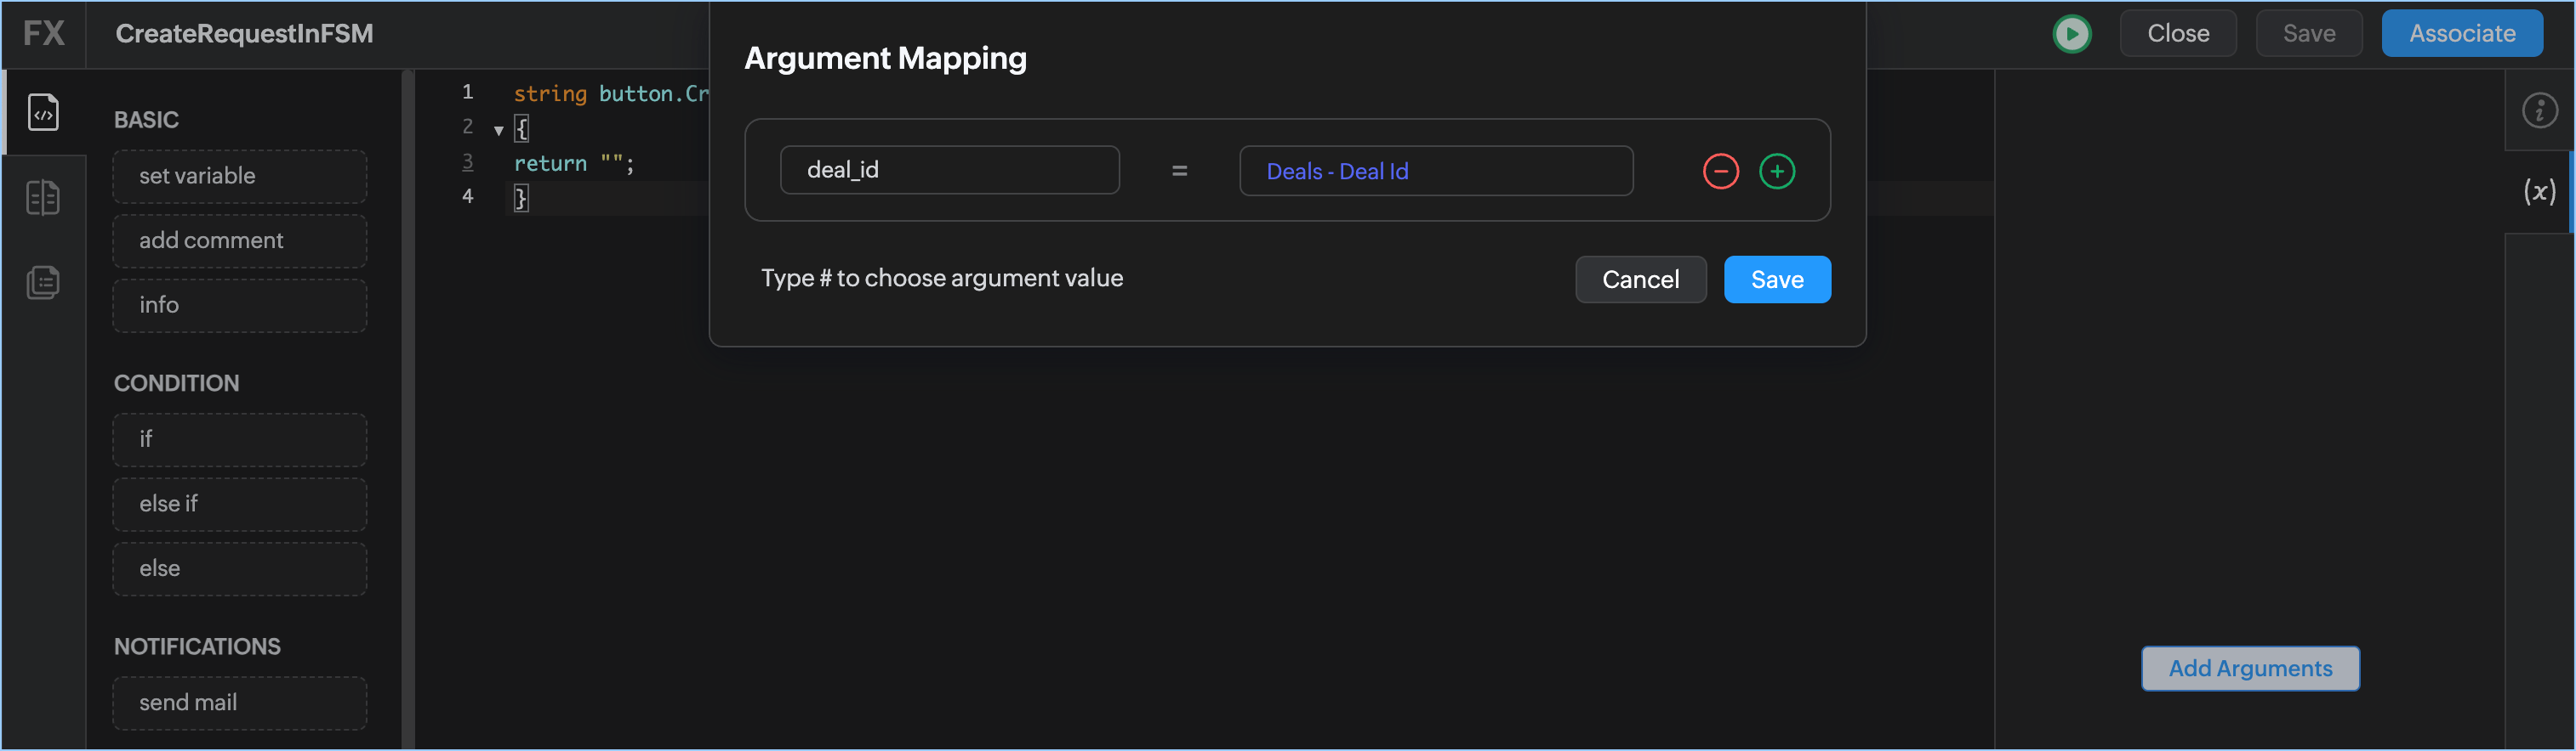Click the FX logo icon
The image size is (2576, 751).
44,34
